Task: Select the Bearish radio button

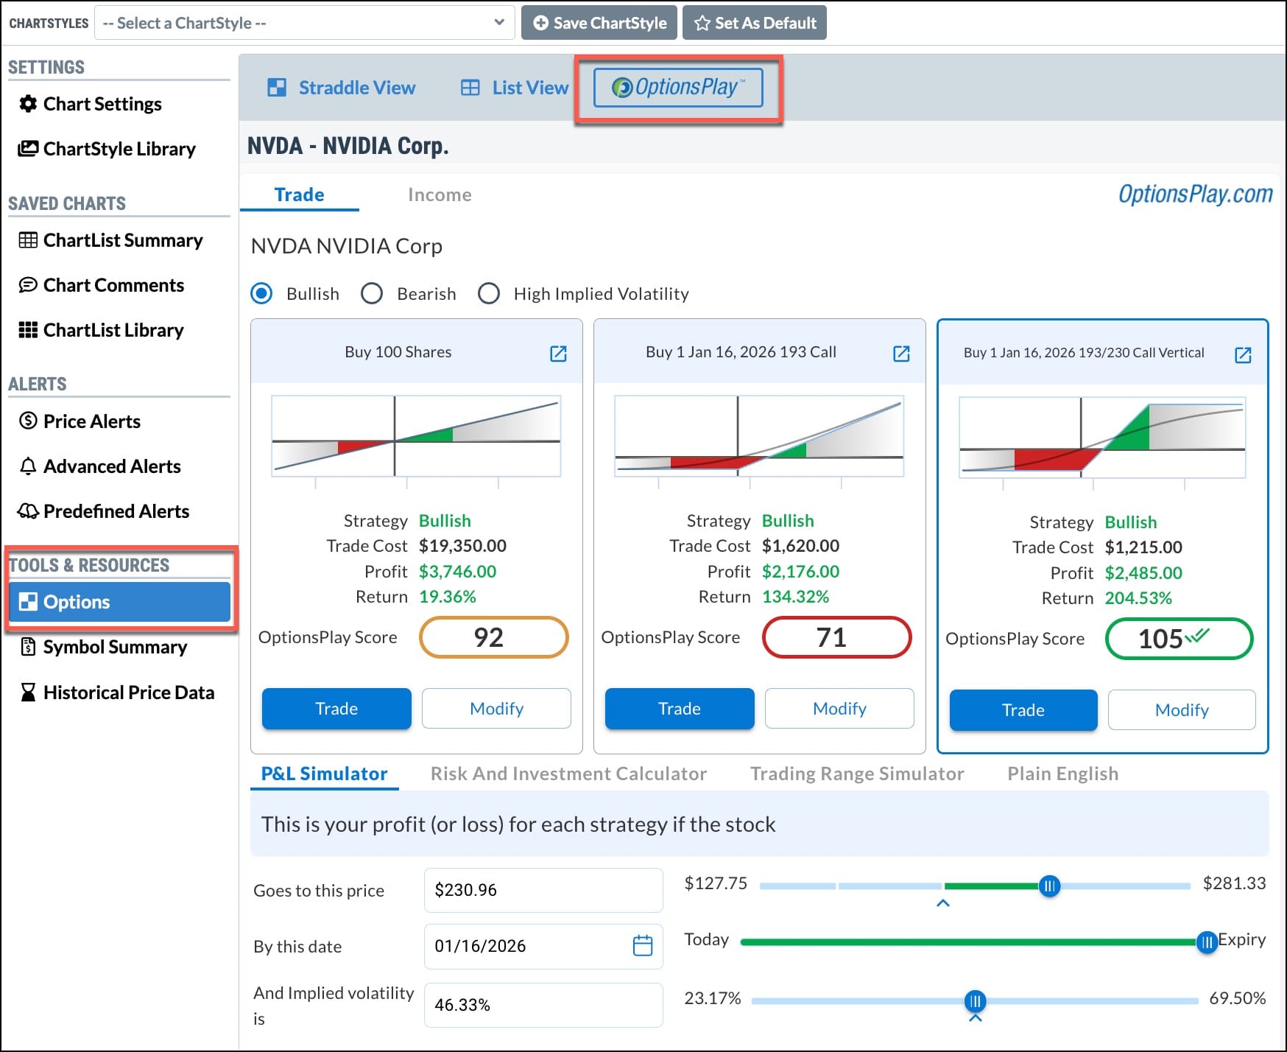Action: (x=372, y=294)
